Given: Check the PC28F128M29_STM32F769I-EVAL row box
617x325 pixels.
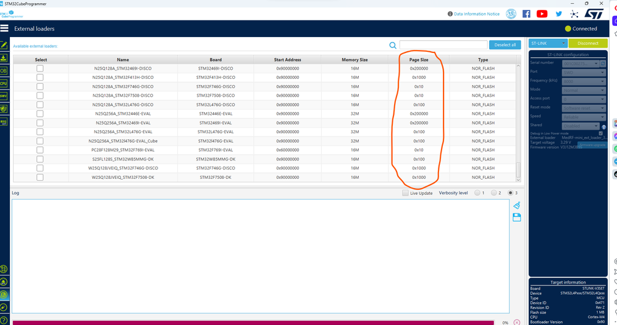Looking at the screenshot, I should pyautogui.click(x=40, y=150).
